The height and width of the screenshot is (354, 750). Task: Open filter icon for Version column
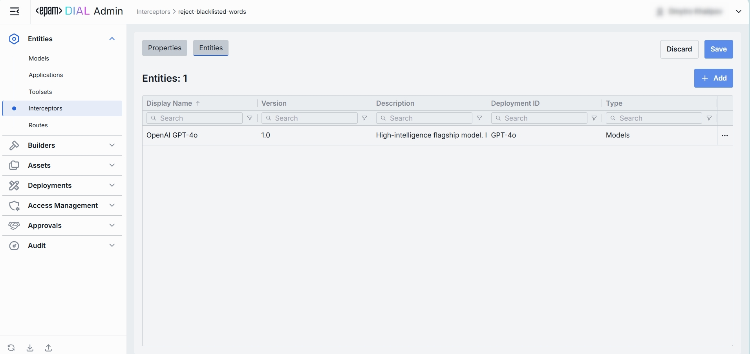(364, 118)
